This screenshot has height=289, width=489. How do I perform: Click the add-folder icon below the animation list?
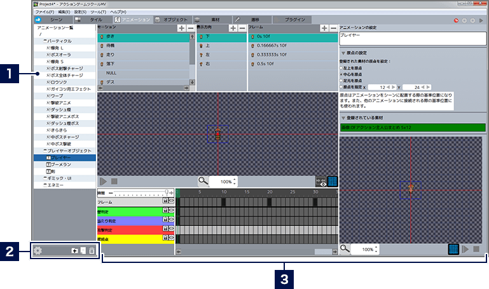[x=75, y=251]
